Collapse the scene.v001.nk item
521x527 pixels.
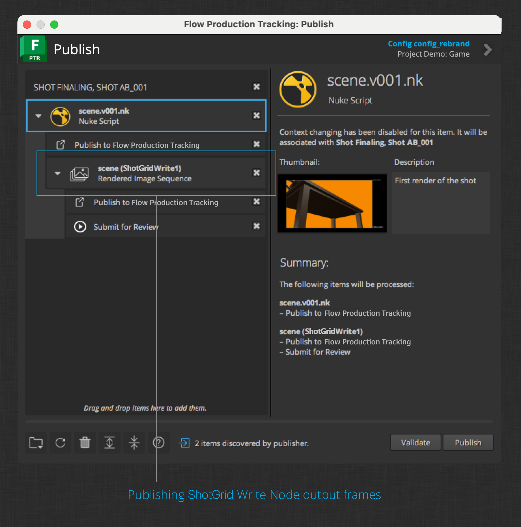pyautogui.click(x=39, y=116)
